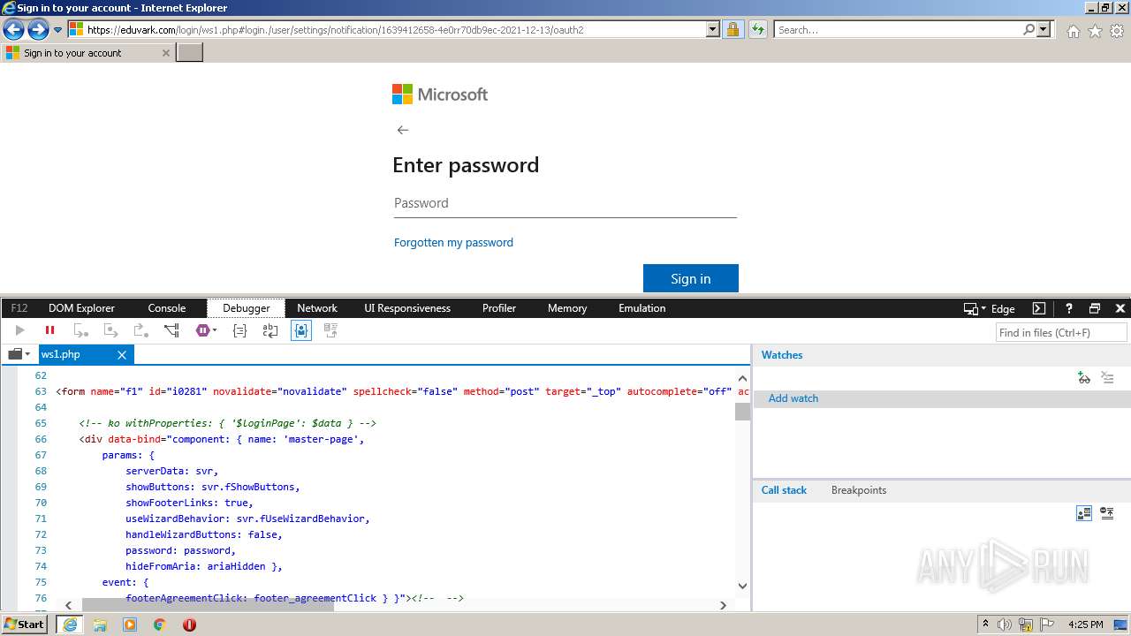Open the Network tab

(x=317, y=308)
